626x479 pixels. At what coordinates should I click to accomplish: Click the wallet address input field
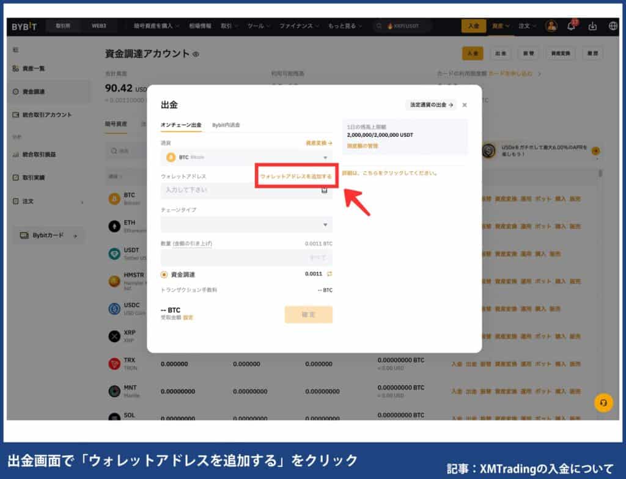click(246, 191)
